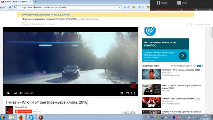The width and height of the screenshot is (213, 120).
Task: Click the Подписаться subscribe button
Action: [x=23, y=112]
